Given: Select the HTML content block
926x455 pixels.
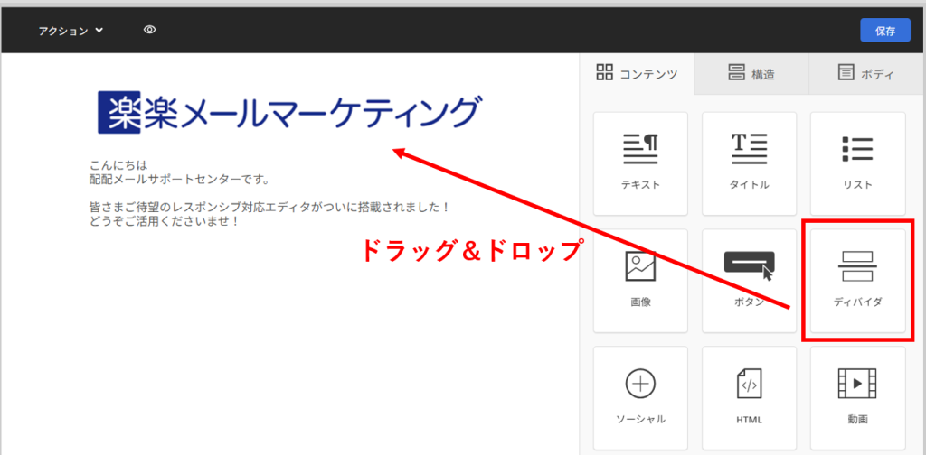Looking at the screenshot, I should pos(749,398).
